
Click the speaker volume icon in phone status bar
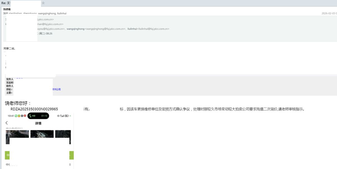(58, 116)
